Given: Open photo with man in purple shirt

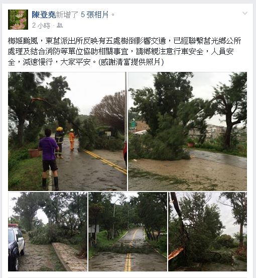Looking at the screenshot, I should (67, 131).
